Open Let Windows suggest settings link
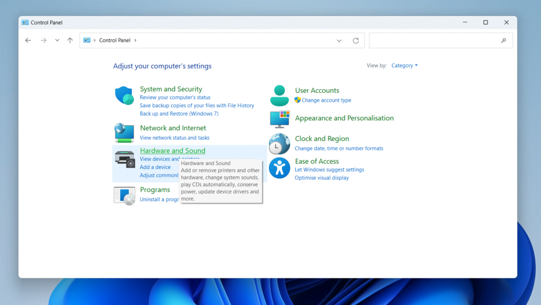Image resolution: width=541 pixels, height=305 pixels. tap(329, 170)
